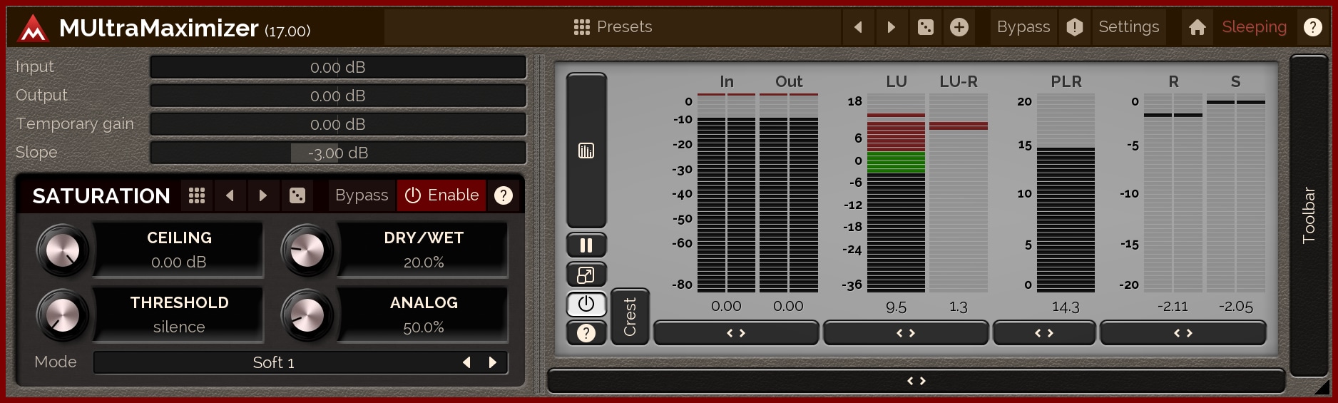Viewport: 1338px width, 403px height.
Task: Toggle the meter power button
Action: point(586,305)
